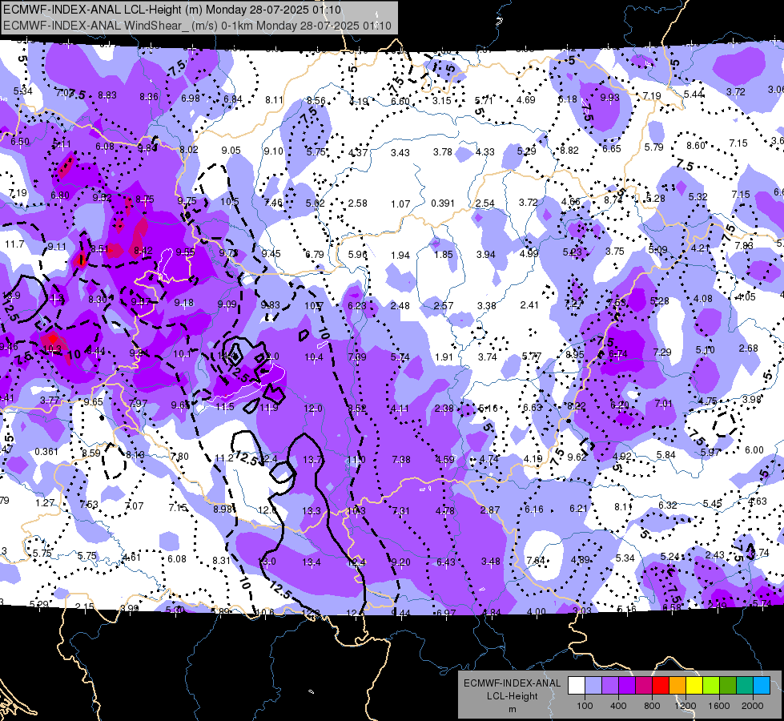
Task: Click the wind shear value 10.4
Action: 313,357
